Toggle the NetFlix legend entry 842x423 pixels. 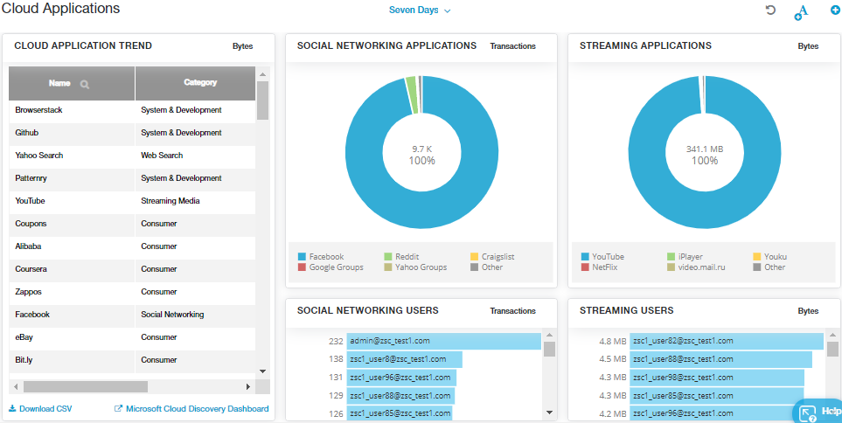tap(604, 267)
